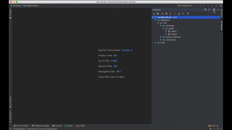Image resolution: width=232 pixels, height=130 pixels.
Task: Select the extensions row in the tree
Action: (186, 40)
